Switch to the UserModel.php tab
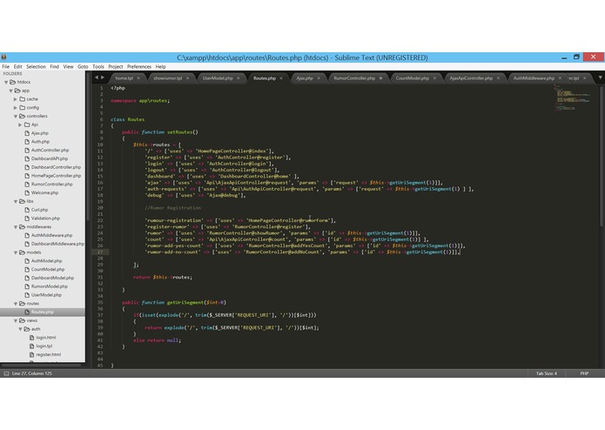 (218, 78)
